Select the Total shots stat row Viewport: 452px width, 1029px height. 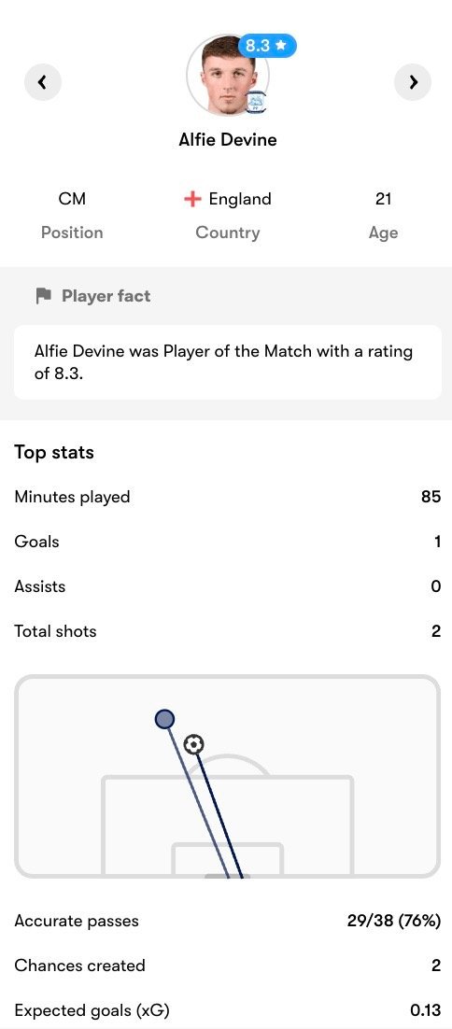tap(228, 631)
